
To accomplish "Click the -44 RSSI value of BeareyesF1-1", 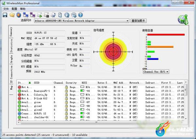I will [88, 91].
